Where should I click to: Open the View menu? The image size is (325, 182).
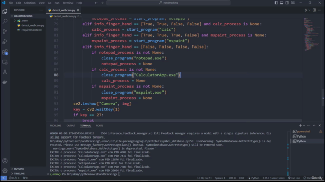tap(42, 3)
